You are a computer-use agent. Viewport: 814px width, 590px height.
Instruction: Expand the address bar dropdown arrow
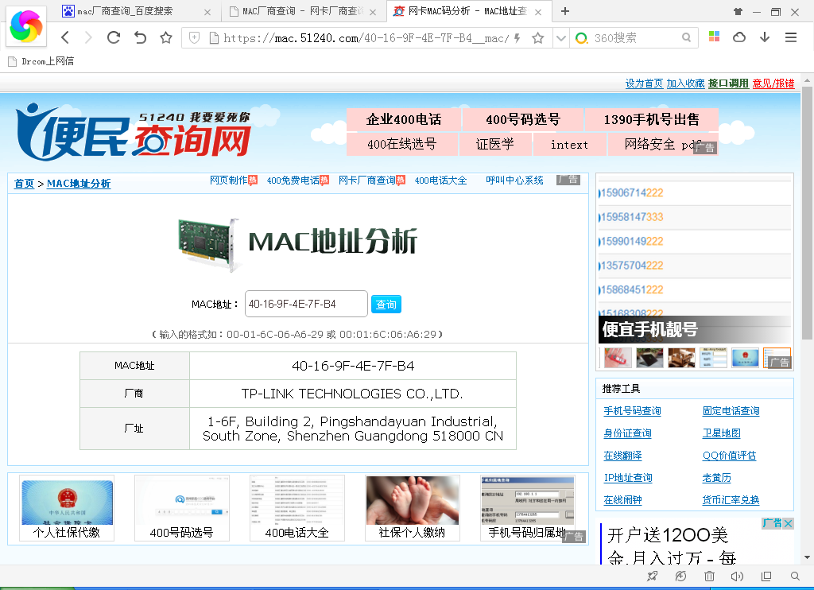(x=560, y=38)
